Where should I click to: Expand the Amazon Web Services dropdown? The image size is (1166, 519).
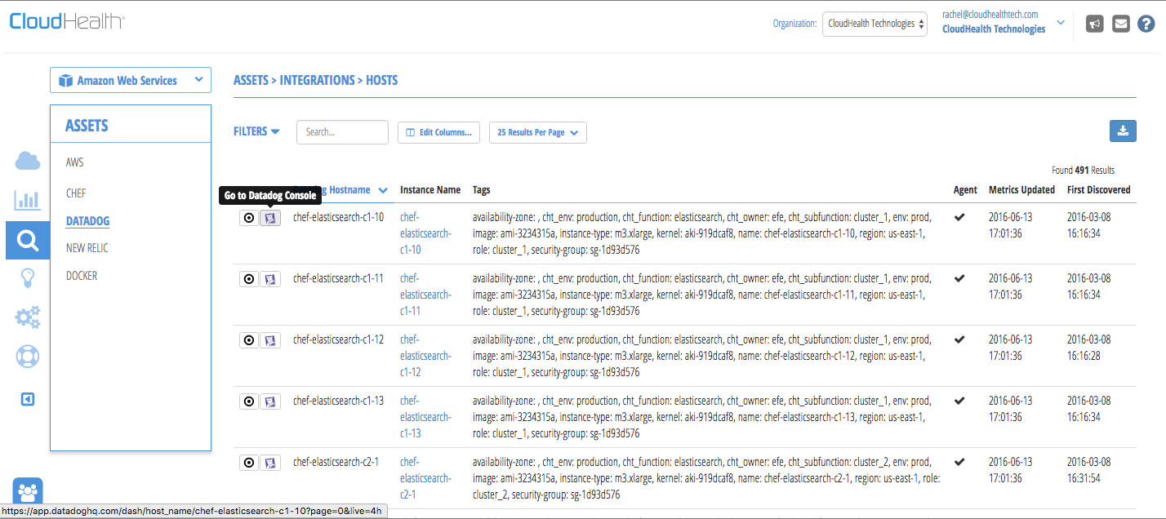131,80
